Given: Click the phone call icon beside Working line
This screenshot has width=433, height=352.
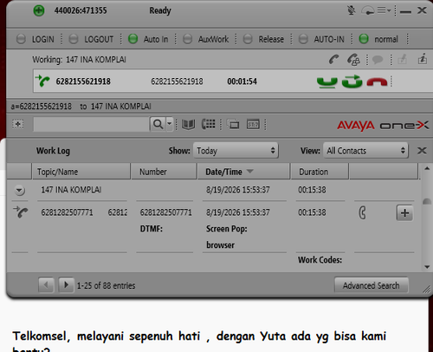Looking at the screenshot, I should coord(334,60).
